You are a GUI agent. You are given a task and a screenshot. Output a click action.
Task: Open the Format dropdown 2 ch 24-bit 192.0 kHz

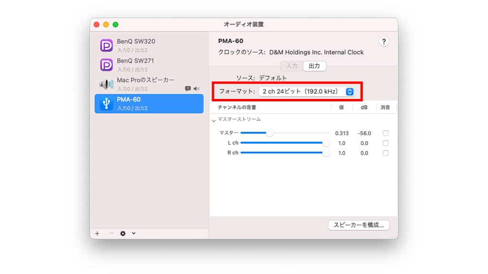(x=306, y=92)
